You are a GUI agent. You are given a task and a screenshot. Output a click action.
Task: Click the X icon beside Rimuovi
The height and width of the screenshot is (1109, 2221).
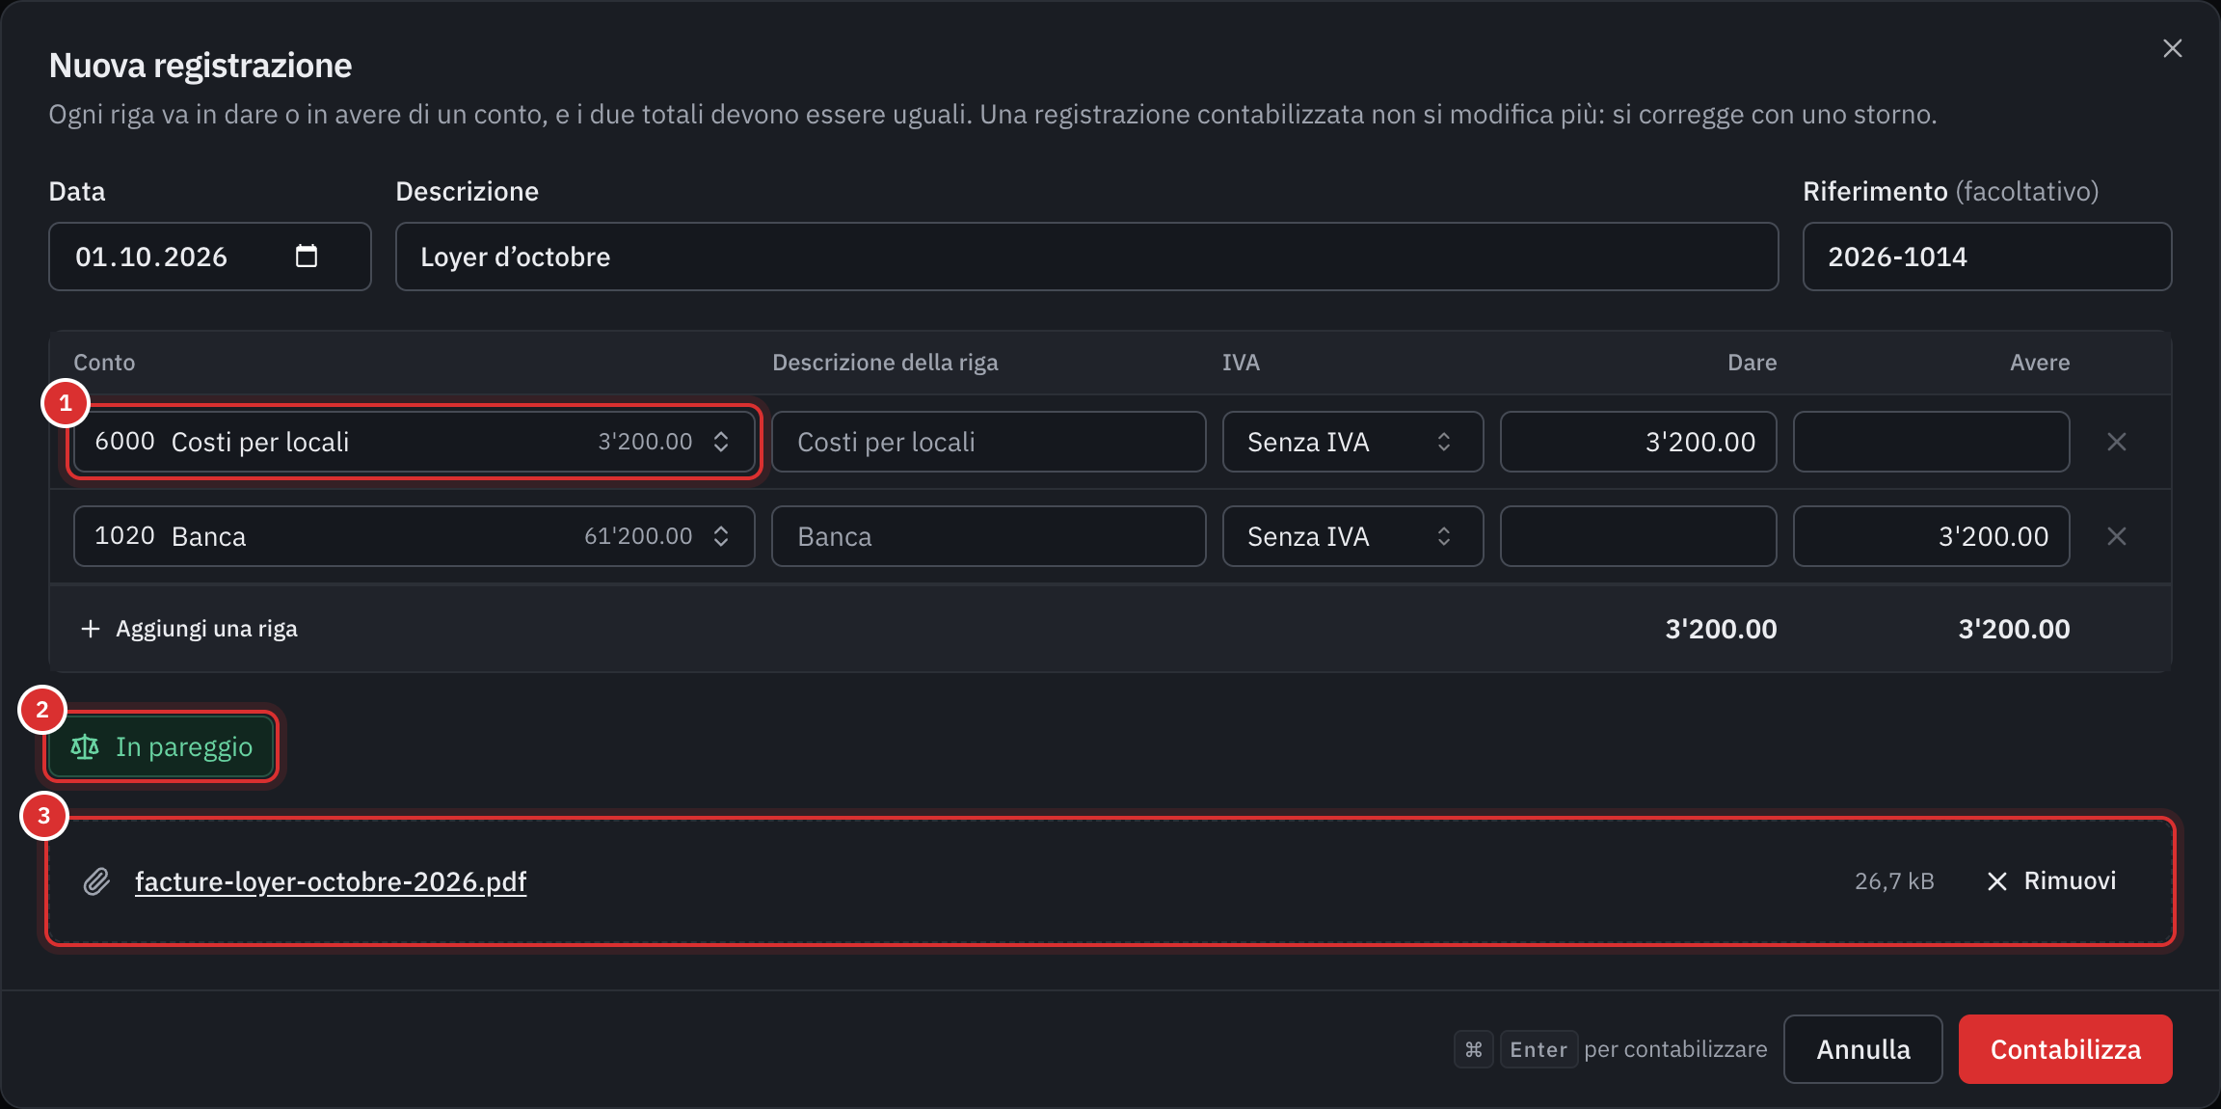(1997, 881)
